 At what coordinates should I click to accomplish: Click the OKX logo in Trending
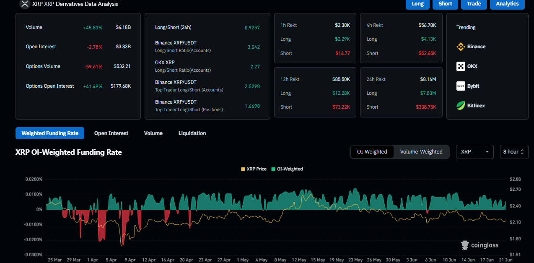pos(461,66)
